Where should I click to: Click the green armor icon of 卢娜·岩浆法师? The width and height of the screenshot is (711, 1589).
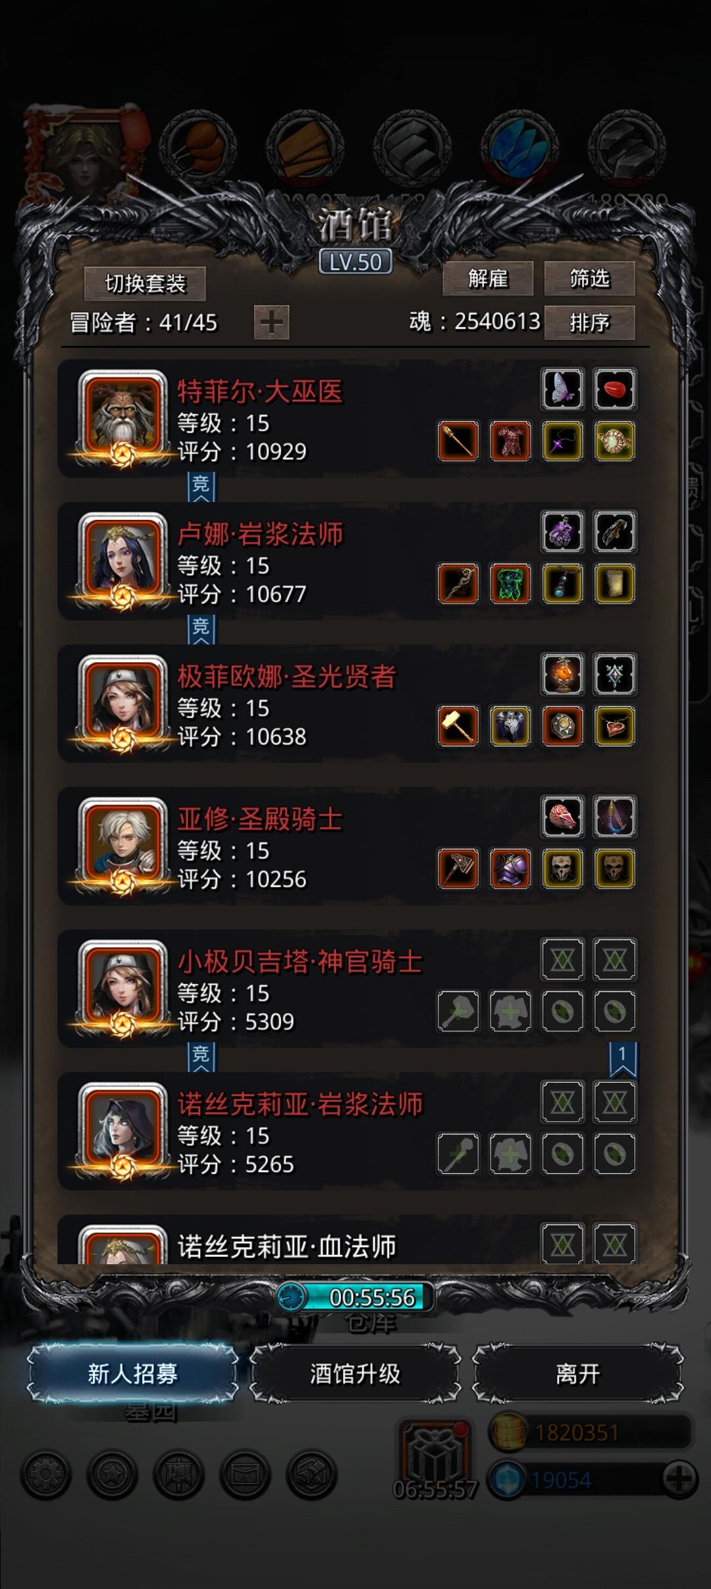[510, 584]
